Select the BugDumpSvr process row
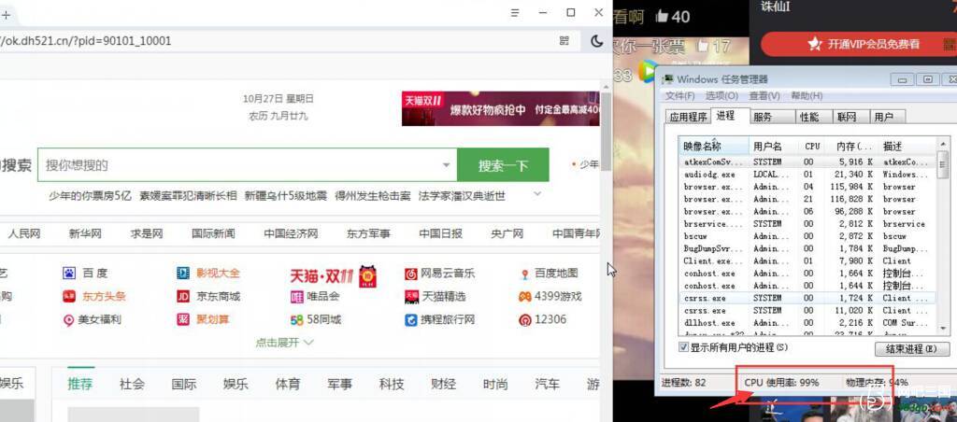Image resolution: width=957 pixels, height=422 pixels. coord(808,248)
